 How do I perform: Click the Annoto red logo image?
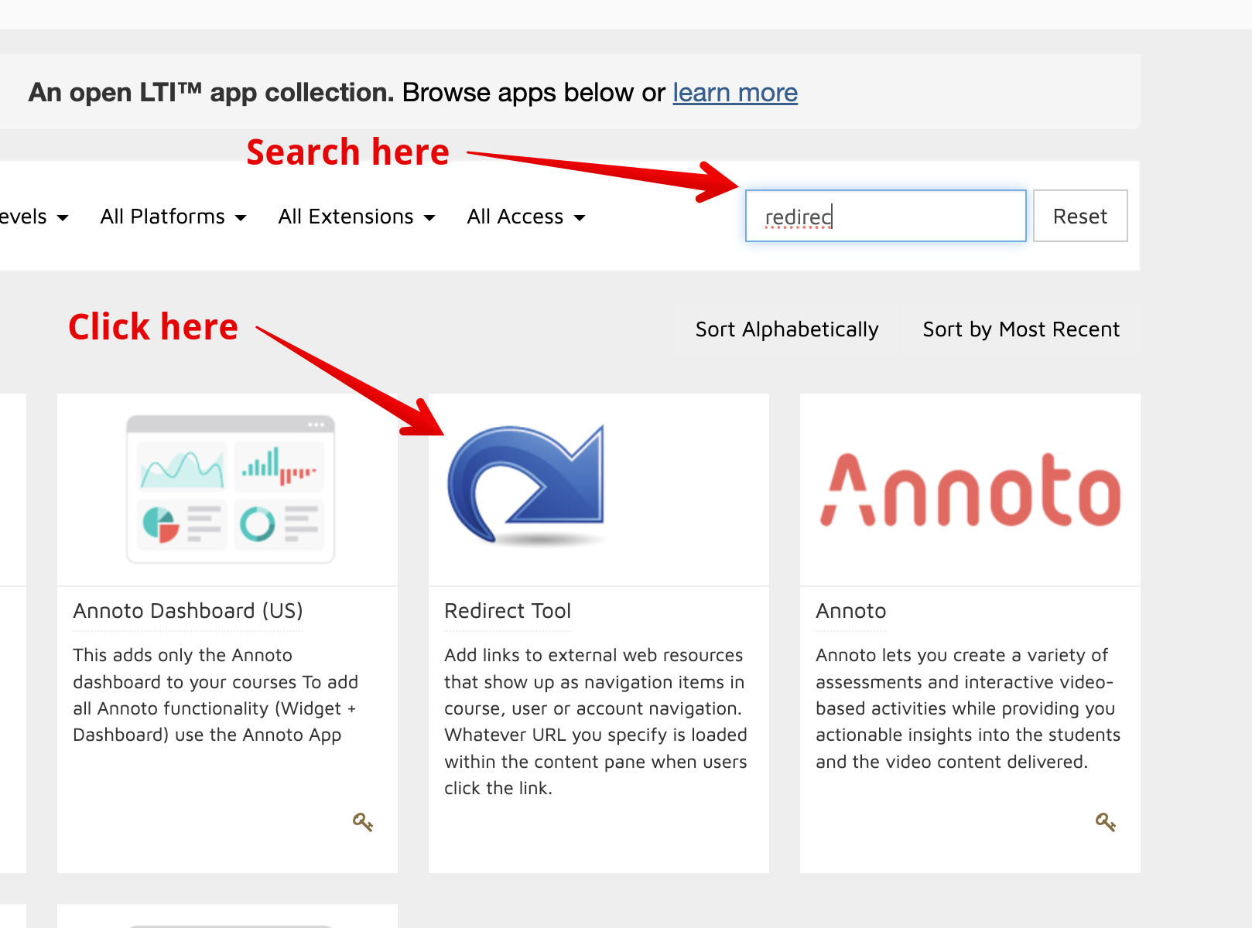(970, 490)
